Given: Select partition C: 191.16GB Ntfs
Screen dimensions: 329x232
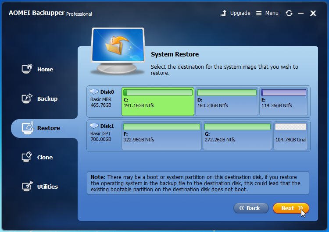Looking at the screenshot, I should click(158, 102).
